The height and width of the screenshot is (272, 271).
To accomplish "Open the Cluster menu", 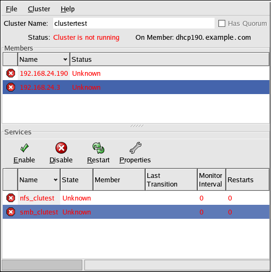I will (39, 9).
